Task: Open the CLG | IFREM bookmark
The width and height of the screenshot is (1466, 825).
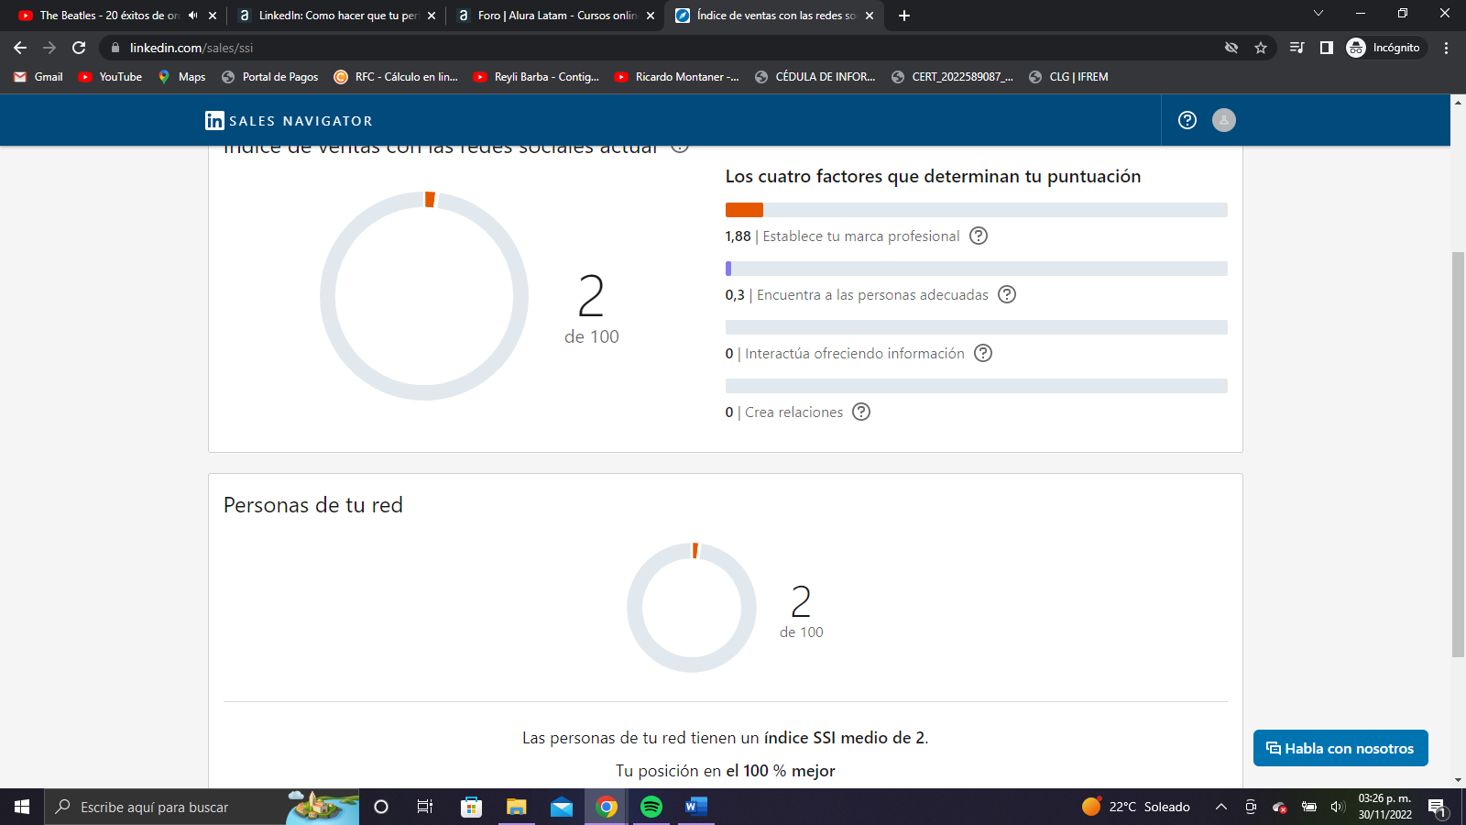Action: tap(1068, 77)
